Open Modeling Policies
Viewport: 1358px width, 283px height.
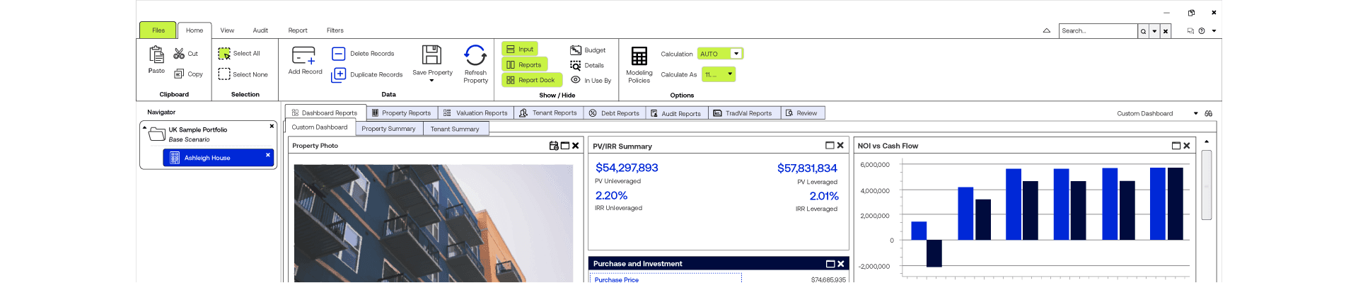click(x=639, y=57)
